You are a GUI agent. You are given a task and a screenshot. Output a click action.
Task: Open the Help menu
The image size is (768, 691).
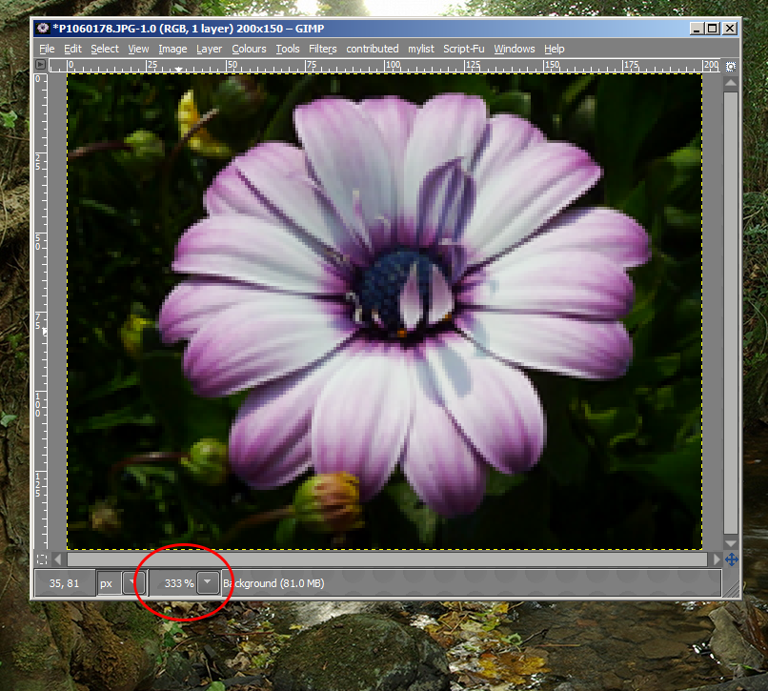tap(555, 49)
